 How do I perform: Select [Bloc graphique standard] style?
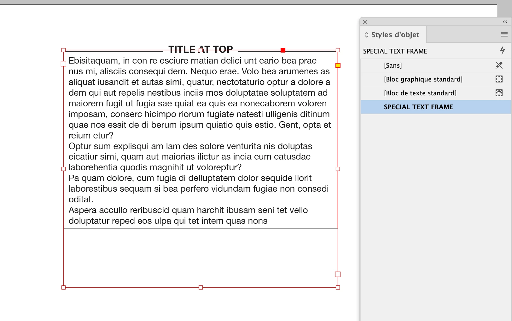[435, 79]
